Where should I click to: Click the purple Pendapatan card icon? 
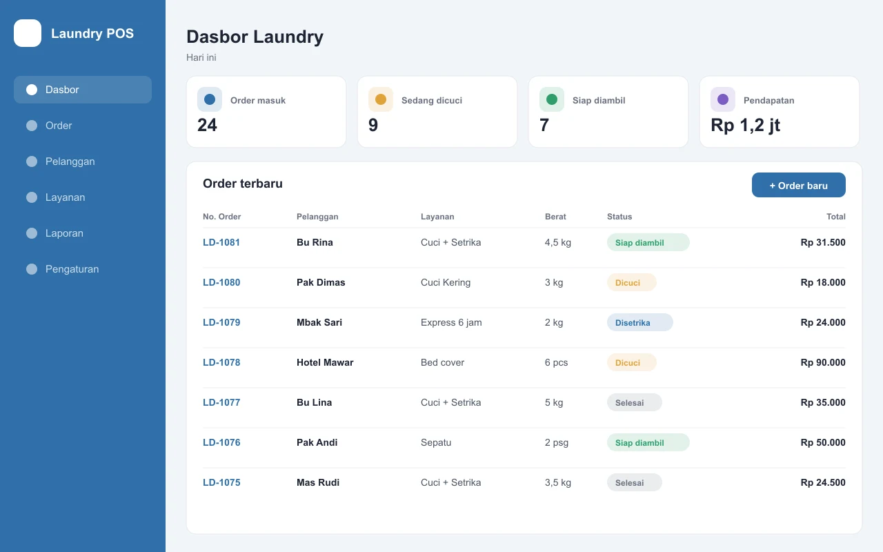tap(723, 99)
